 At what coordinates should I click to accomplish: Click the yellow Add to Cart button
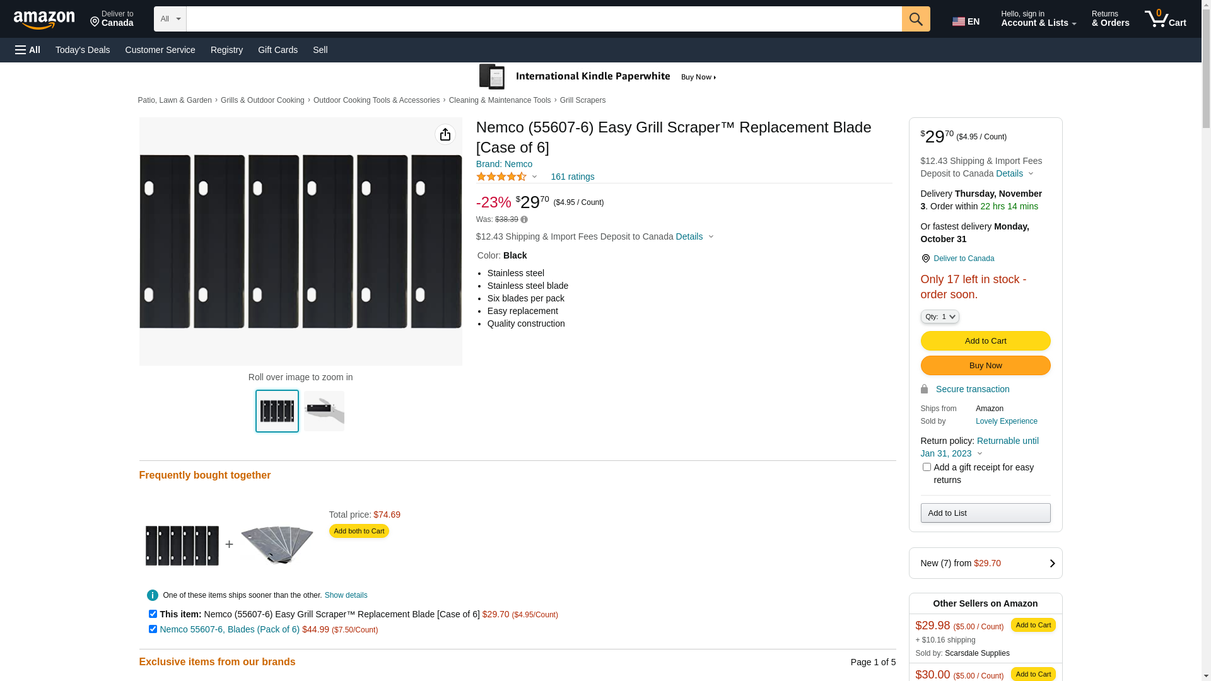(985, 340)
